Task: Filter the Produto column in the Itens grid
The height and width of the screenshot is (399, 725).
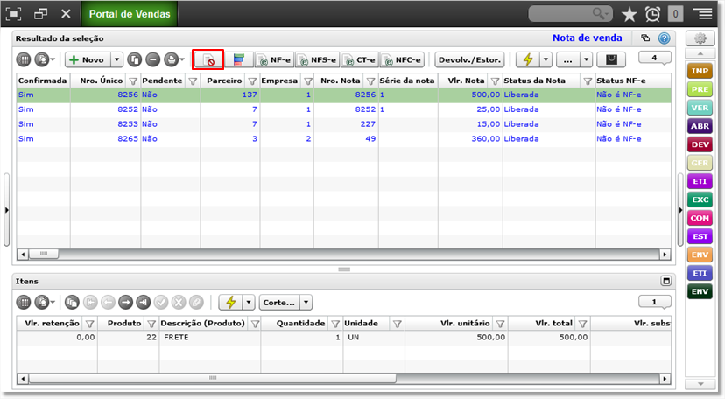Action: coord(151,324)
